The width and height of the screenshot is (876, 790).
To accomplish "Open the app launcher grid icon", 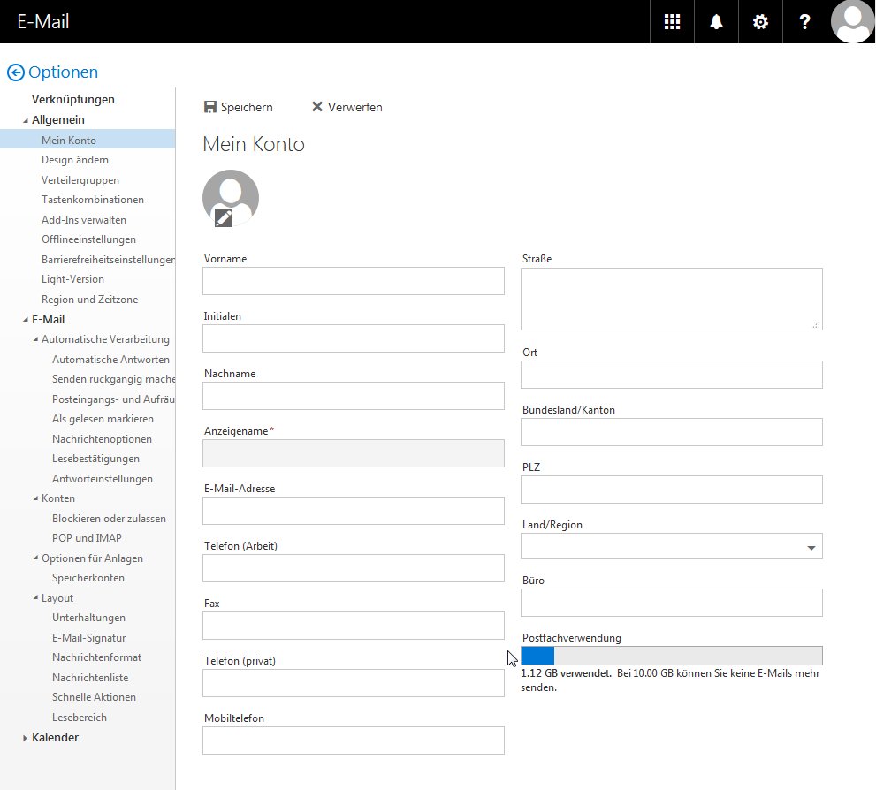I will point(672,22).
